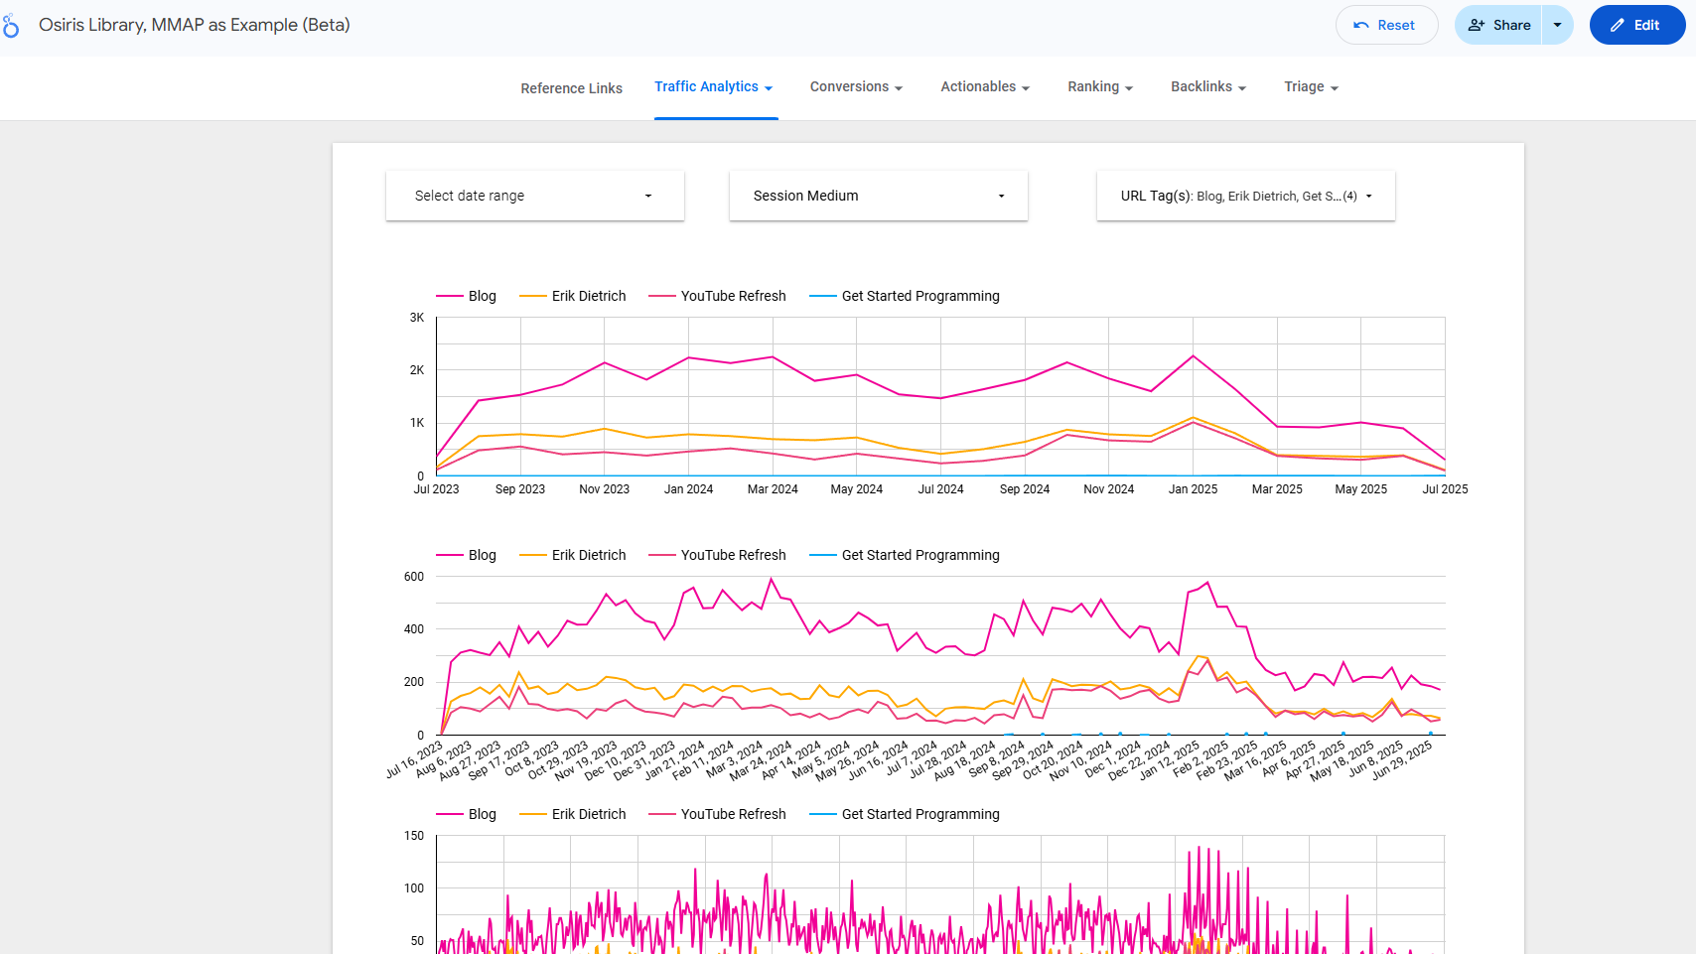Expand the Session Medium filter
The image size is (1696, 954).
[878, 196]
